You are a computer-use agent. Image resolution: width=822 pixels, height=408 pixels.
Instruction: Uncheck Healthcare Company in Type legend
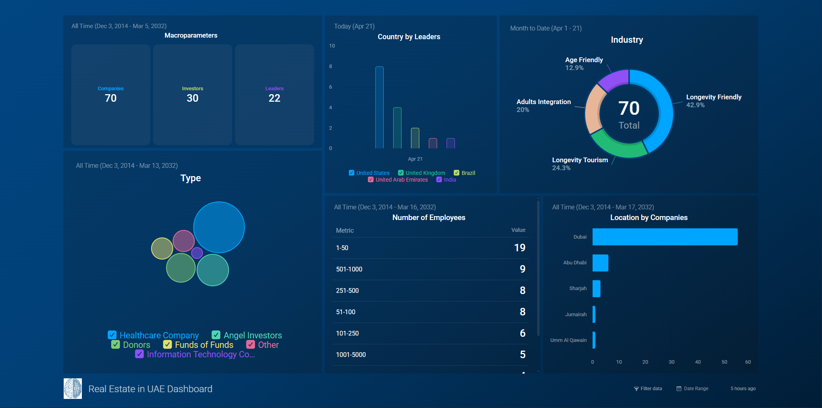tap(112, 335)
